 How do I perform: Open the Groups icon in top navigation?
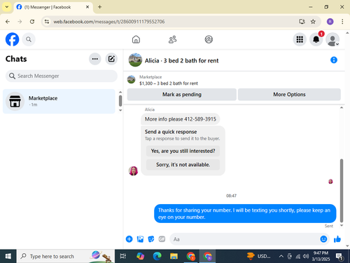[x=209, y=39]
